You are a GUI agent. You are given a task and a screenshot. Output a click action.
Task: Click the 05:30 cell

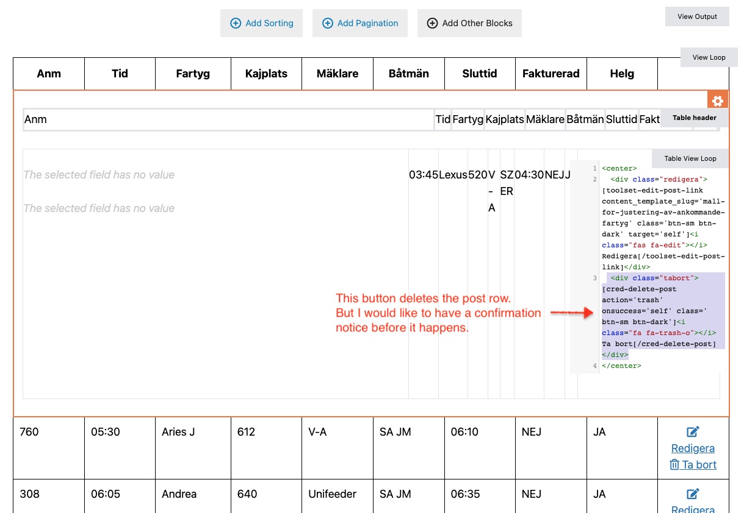[120, 448]
